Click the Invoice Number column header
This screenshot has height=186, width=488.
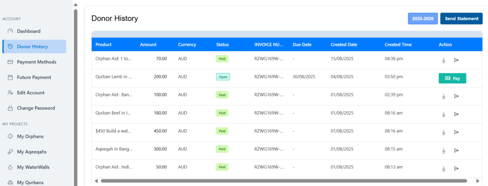tap(269, 44)
